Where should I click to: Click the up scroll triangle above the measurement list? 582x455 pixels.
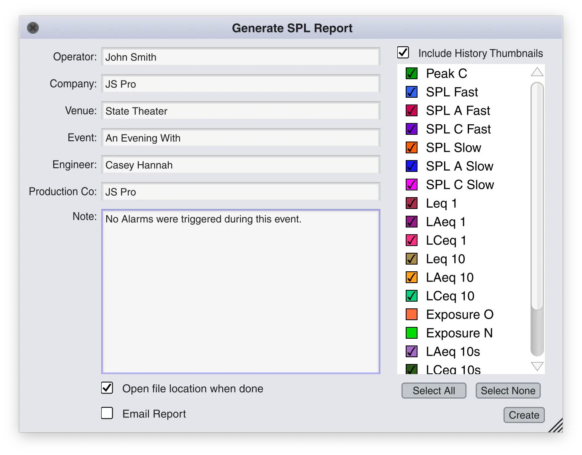coord(537,72)
